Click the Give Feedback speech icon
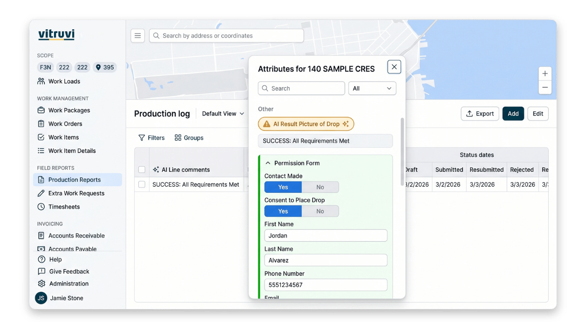Viewport: 587px width, 326px height. (41, 272)
